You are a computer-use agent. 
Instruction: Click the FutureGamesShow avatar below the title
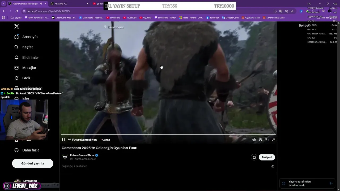coord(65,157)
